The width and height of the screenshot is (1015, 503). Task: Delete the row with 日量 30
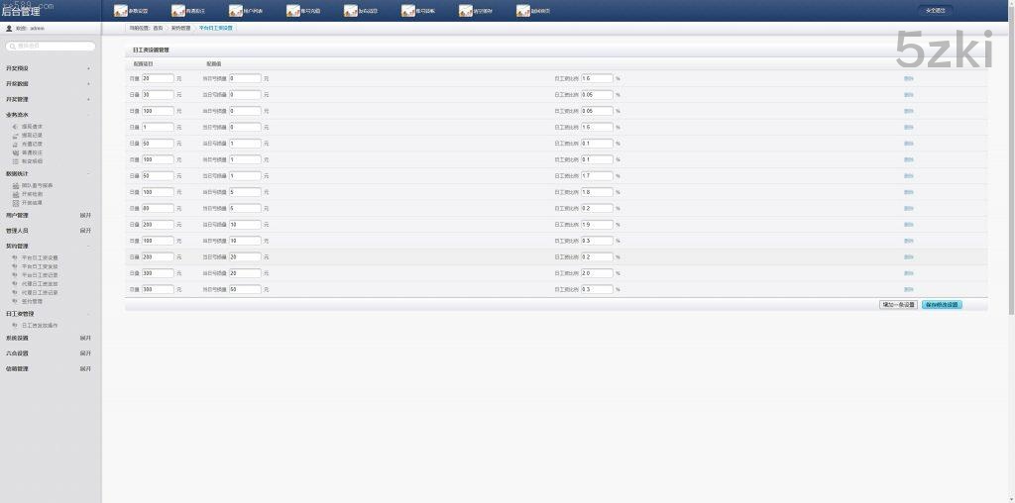pyautogui.click(x=909, y=94)
